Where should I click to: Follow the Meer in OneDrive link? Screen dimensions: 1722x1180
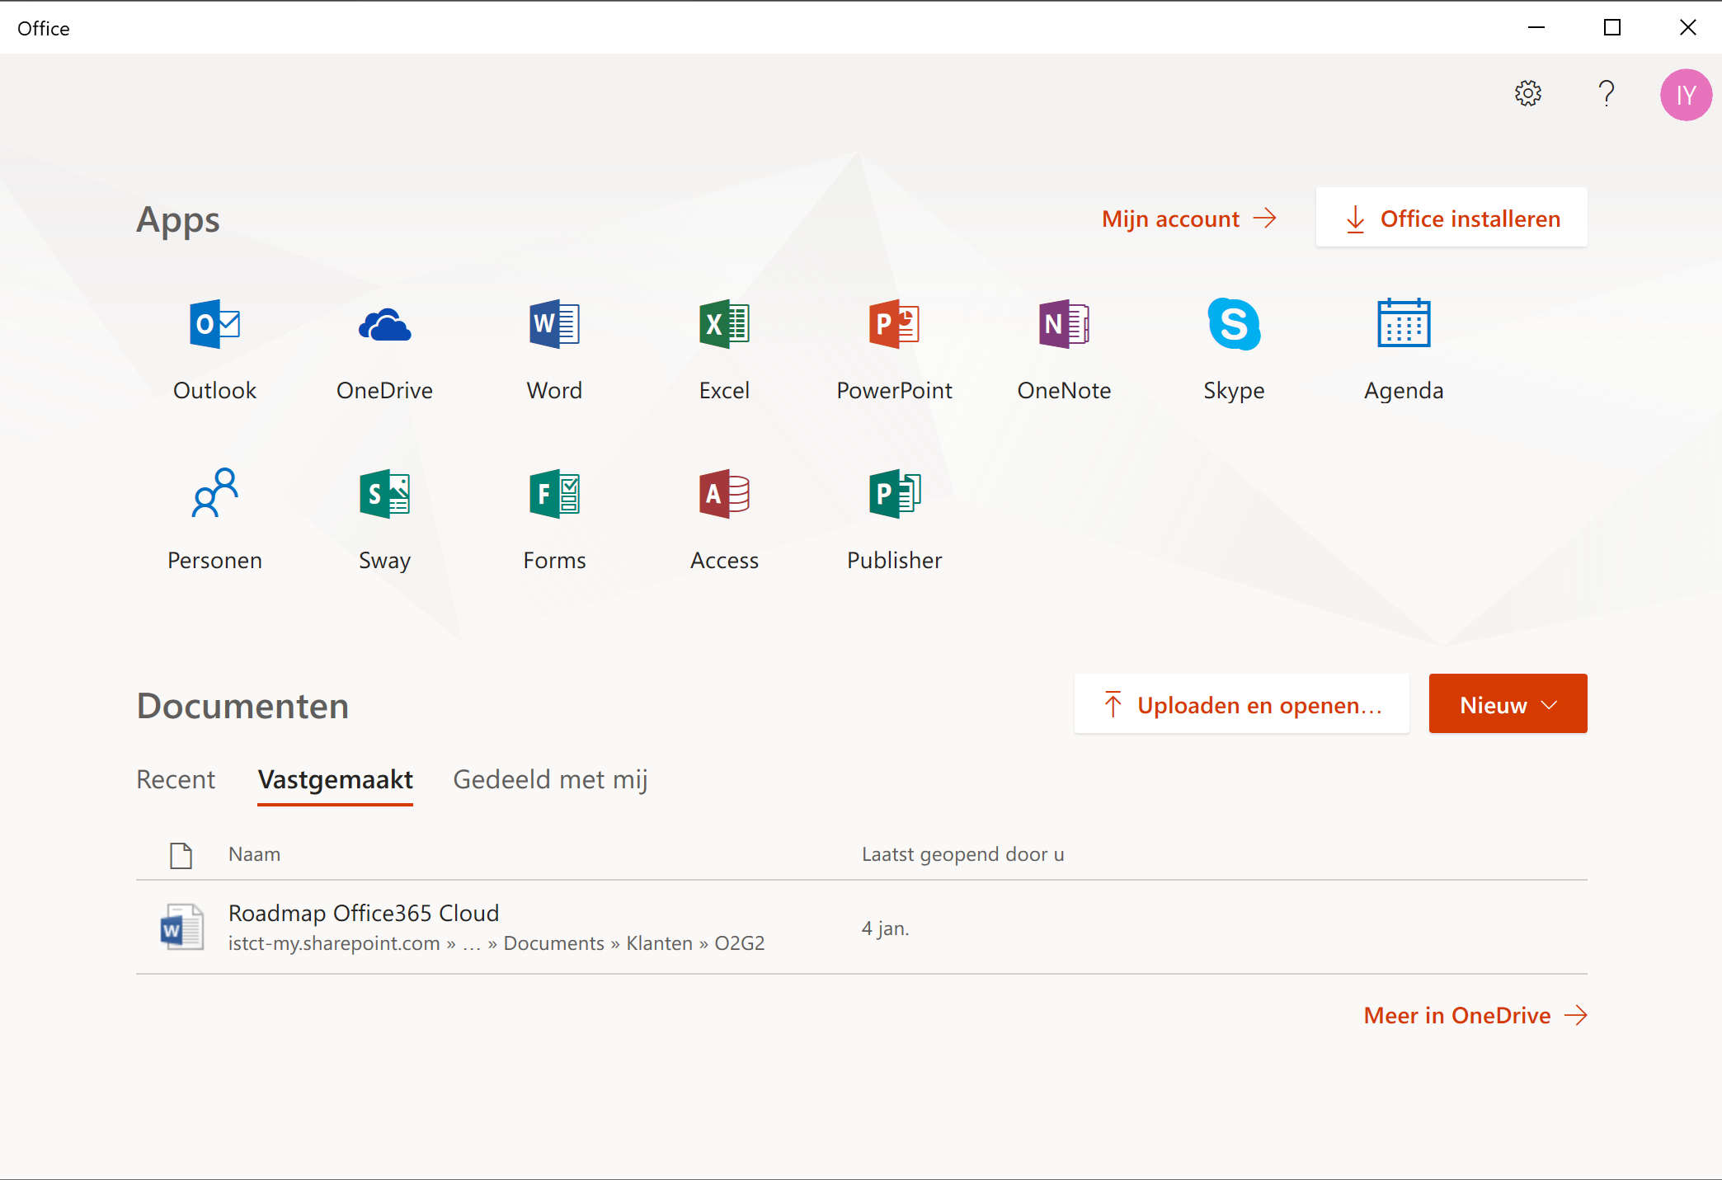coord(1457,1015)
